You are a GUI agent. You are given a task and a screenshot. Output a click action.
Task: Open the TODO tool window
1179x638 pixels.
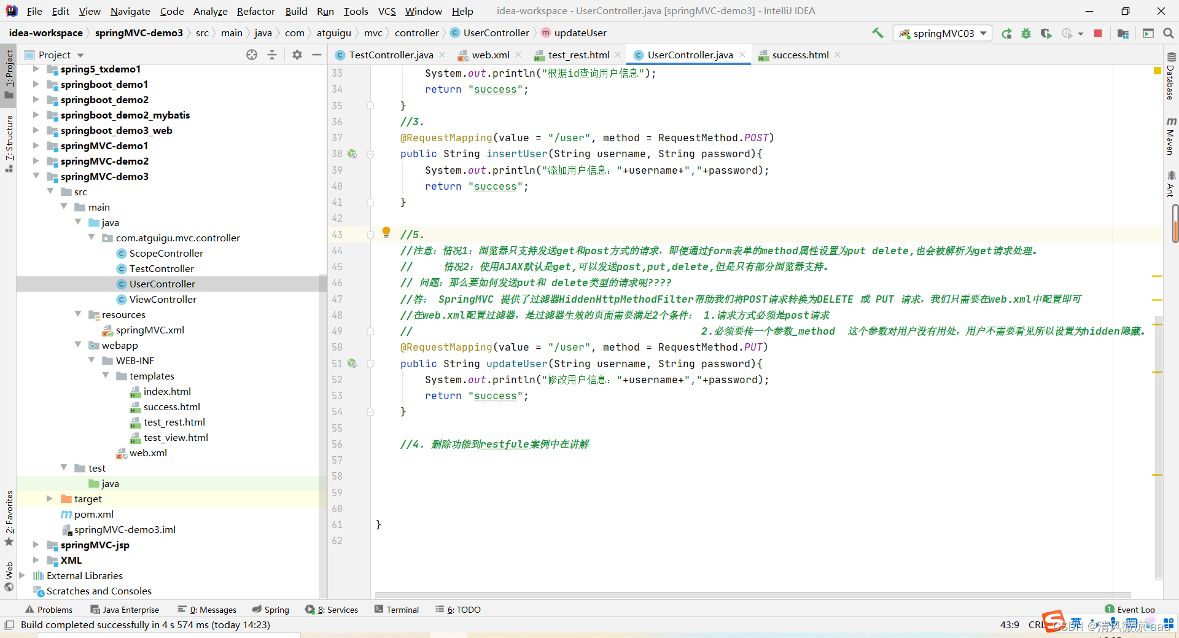[x=458, y=610]
